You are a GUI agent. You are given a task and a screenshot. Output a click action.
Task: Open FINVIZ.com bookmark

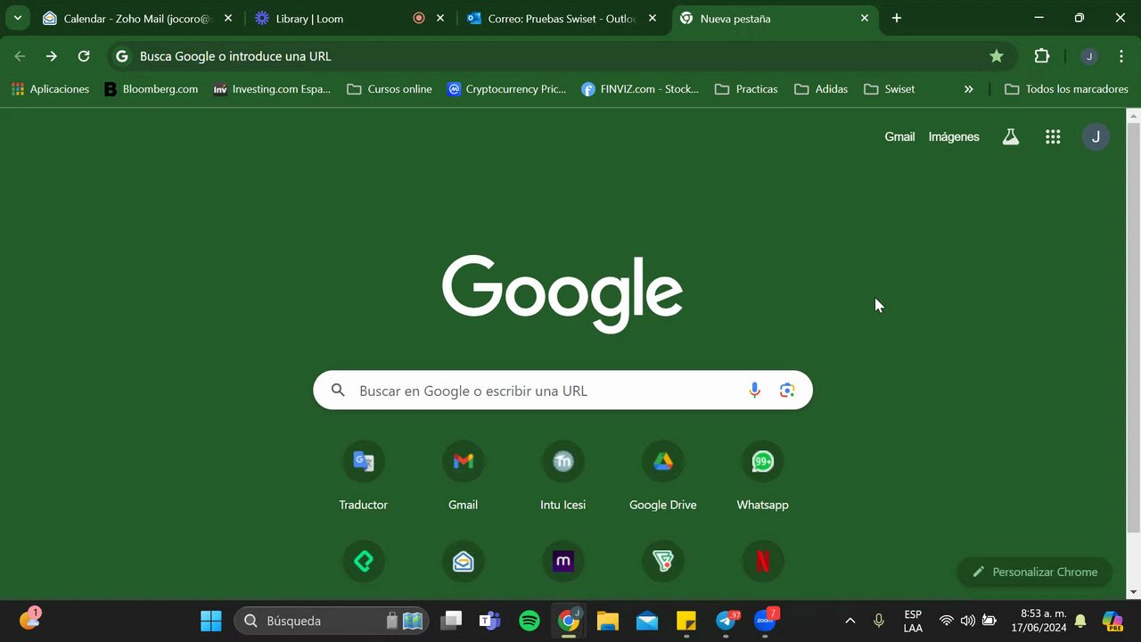pos(639,89)
